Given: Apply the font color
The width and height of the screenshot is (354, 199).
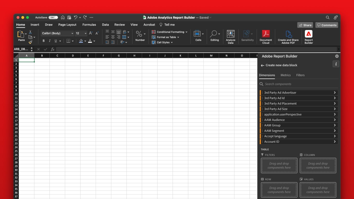Looking at the screenshot, I should [x=90, y=41].
